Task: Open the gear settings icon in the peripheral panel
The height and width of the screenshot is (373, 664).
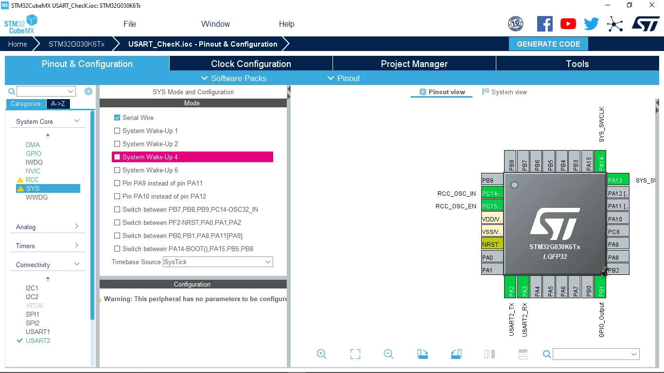Action: 88,91
